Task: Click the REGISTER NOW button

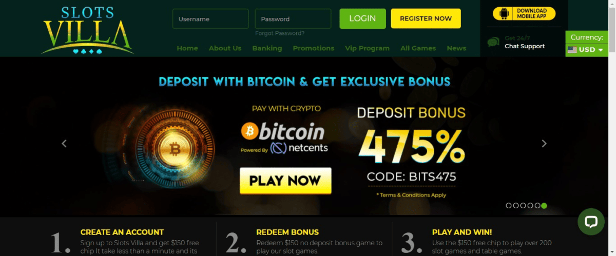Action: pos(426,18)
